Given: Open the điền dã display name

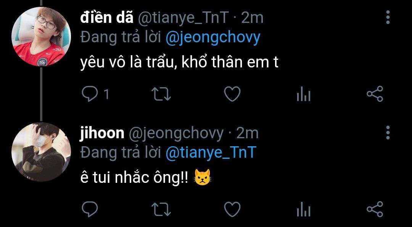Looking at the screenshot, I should 107,18.
